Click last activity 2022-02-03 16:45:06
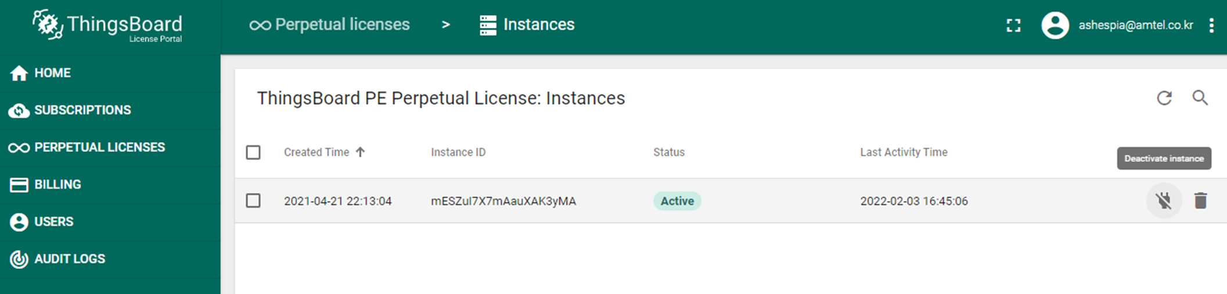The height and width of the screenshot is (294, 1227). tap(914, 201)
